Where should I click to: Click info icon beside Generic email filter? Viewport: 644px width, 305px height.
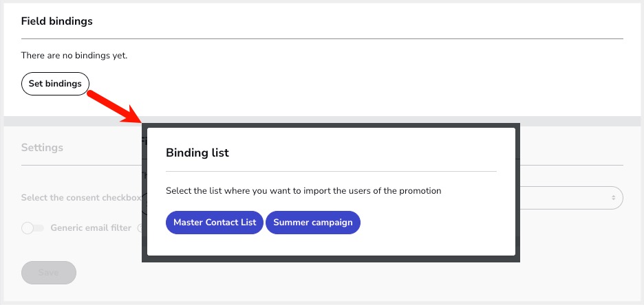140,228
